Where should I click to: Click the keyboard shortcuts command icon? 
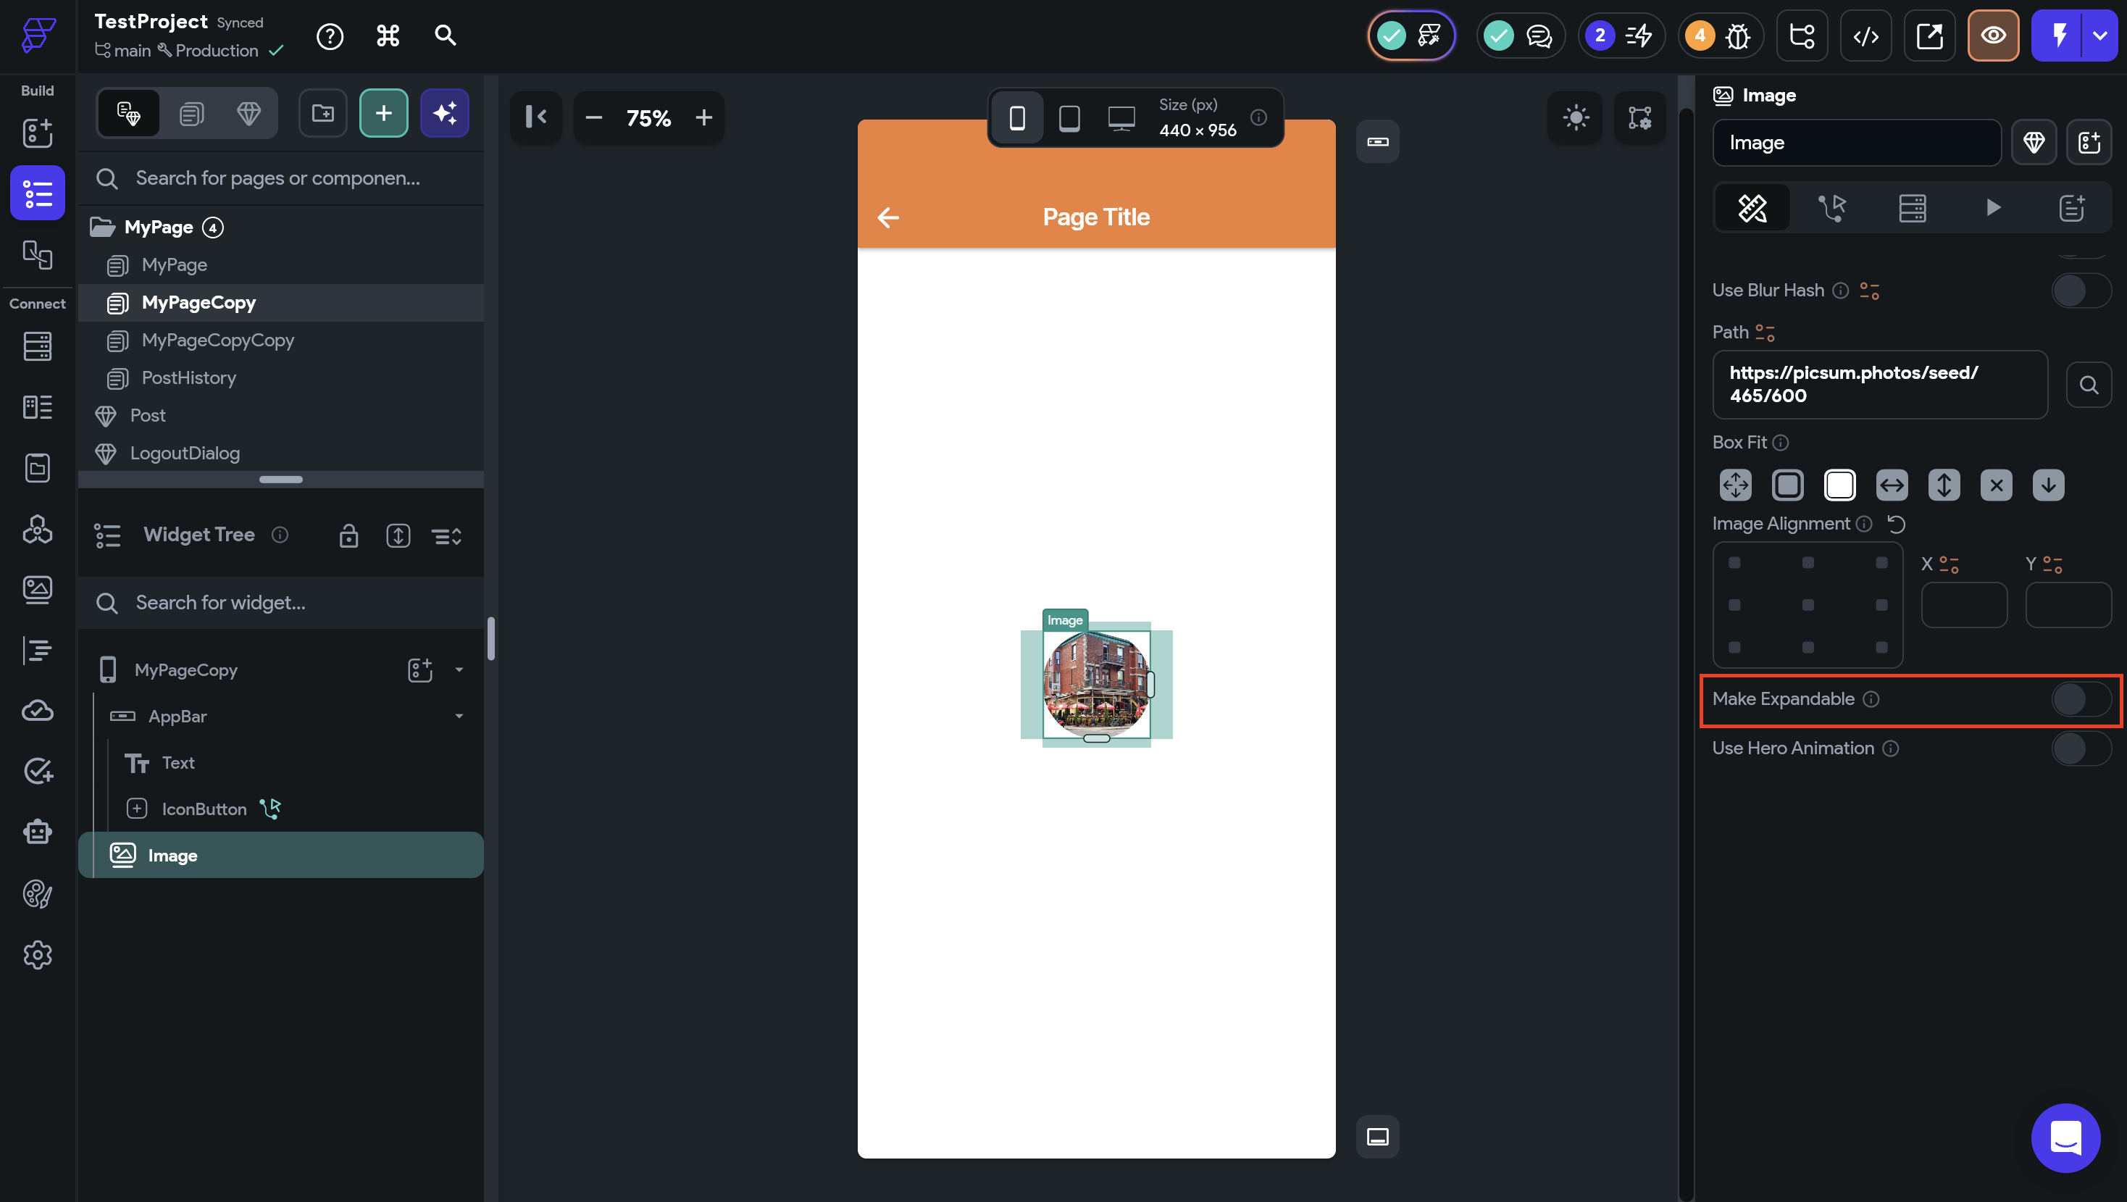click(388, 36)
